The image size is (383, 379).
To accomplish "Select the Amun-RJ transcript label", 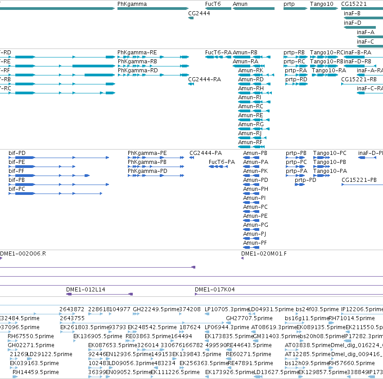I will (x=250, y=133).
